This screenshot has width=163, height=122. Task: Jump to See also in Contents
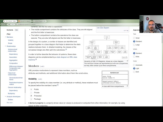click(x=10, y=103)
